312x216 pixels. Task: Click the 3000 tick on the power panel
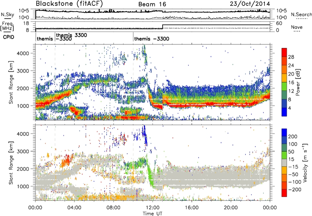tap(23, 71)
